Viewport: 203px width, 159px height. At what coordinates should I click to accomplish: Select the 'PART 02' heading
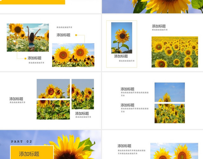[22, 142]
